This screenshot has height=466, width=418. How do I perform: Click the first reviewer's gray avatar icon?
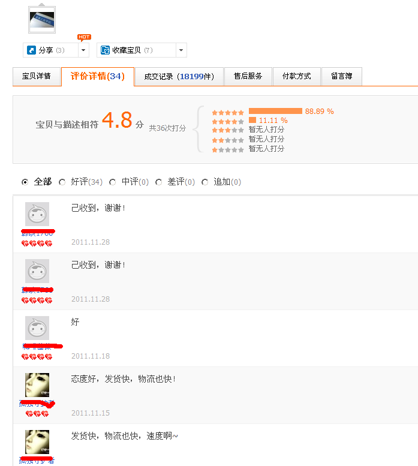(x=37, y=214)
